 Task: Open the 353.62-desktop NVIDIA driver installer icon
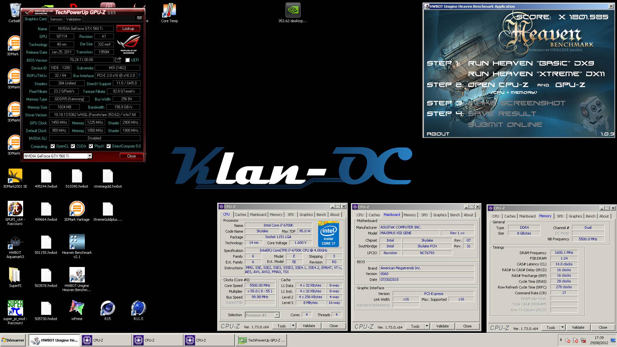tap(292, 13)
